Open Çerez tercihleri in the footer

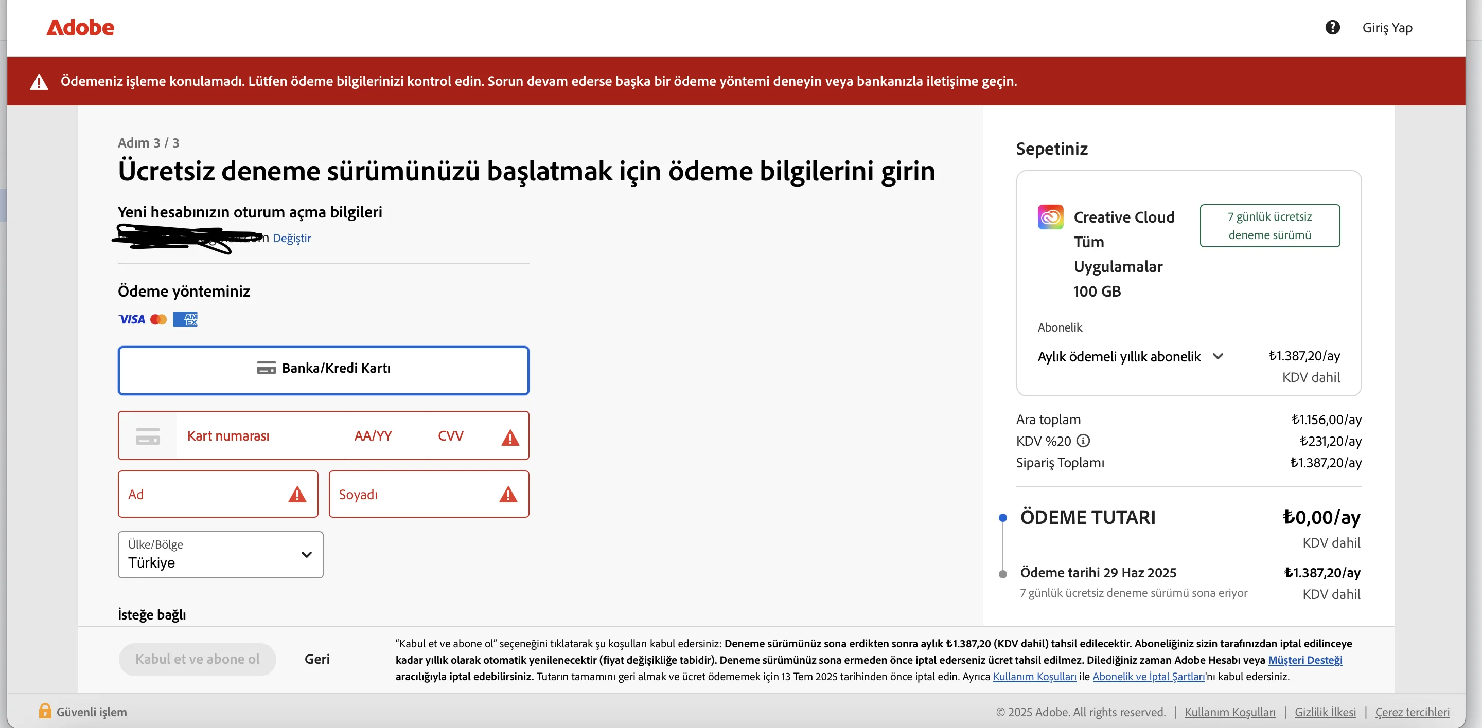coord(1412,712)
